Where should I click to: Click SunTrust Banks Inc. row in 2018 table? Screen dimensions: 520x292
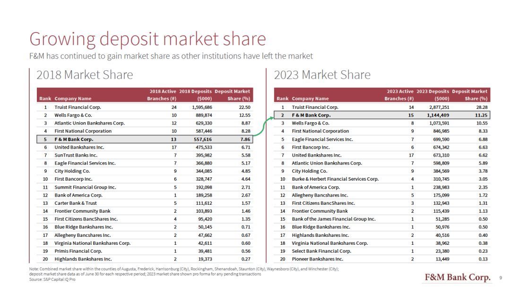[x=145, y=155]
